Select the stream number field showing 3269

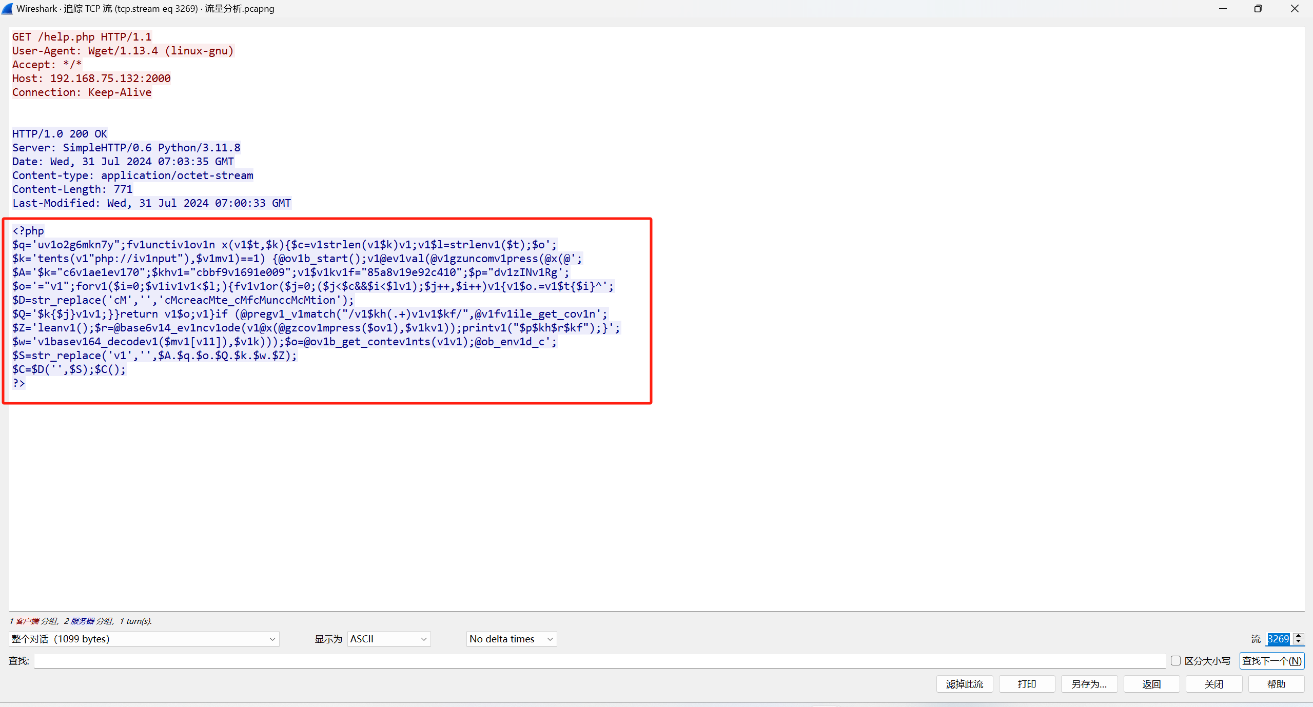tap(1279, 639)
